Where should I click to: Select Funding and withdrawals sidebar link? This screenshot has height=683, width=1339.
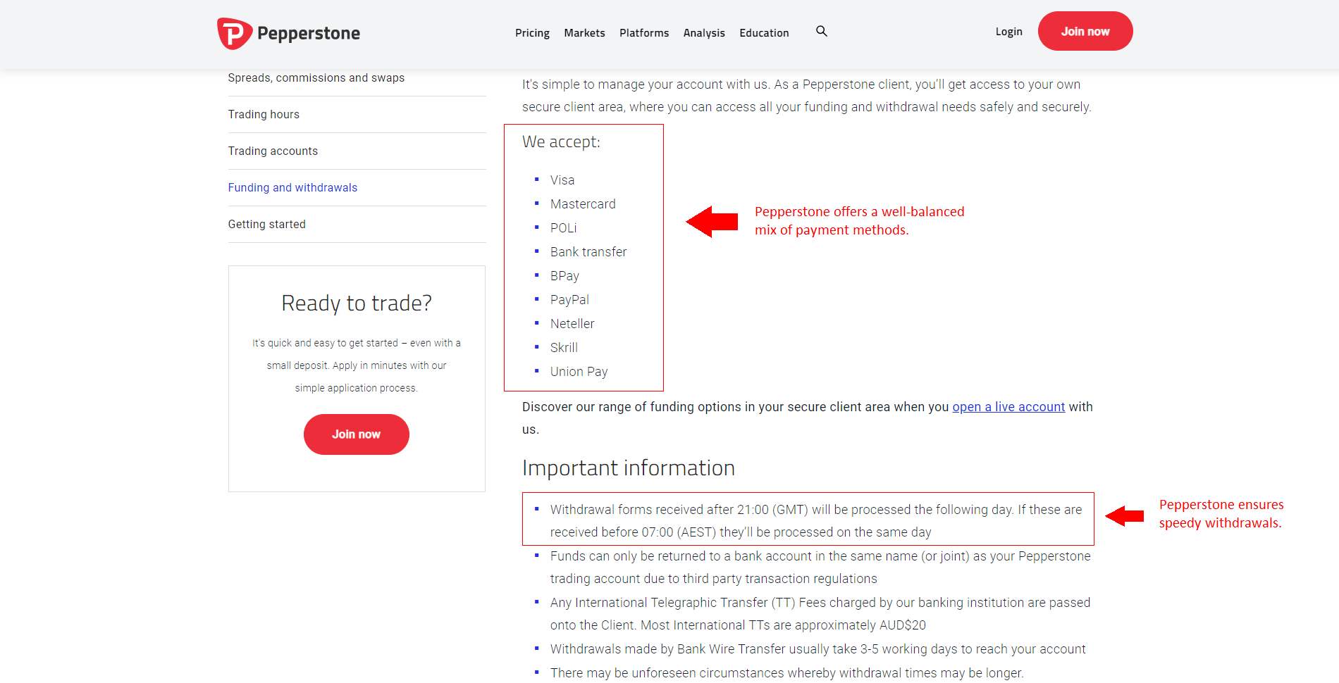[x=292, y=187]
